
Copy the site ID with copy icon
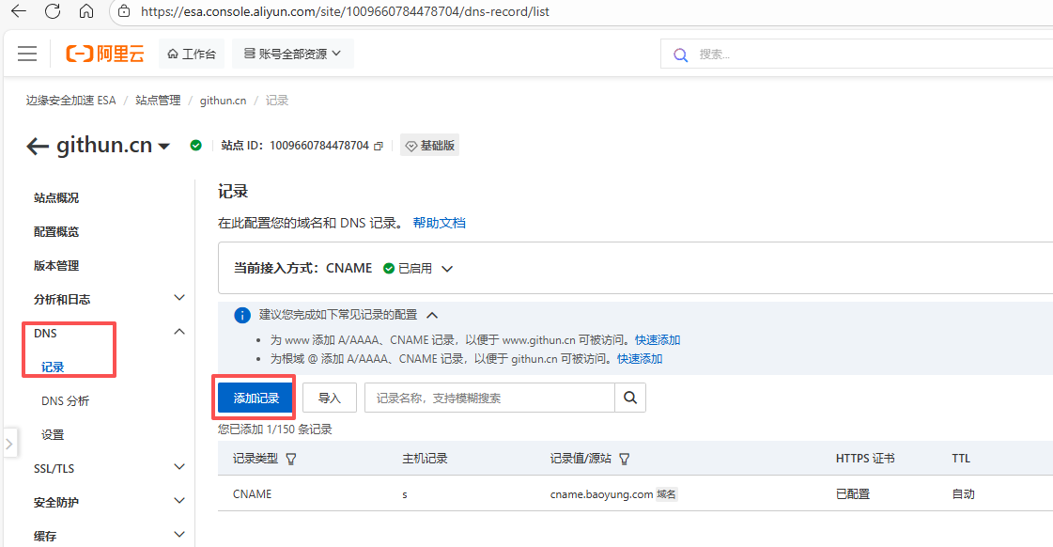pyautogui.click(x=379, y=146)
